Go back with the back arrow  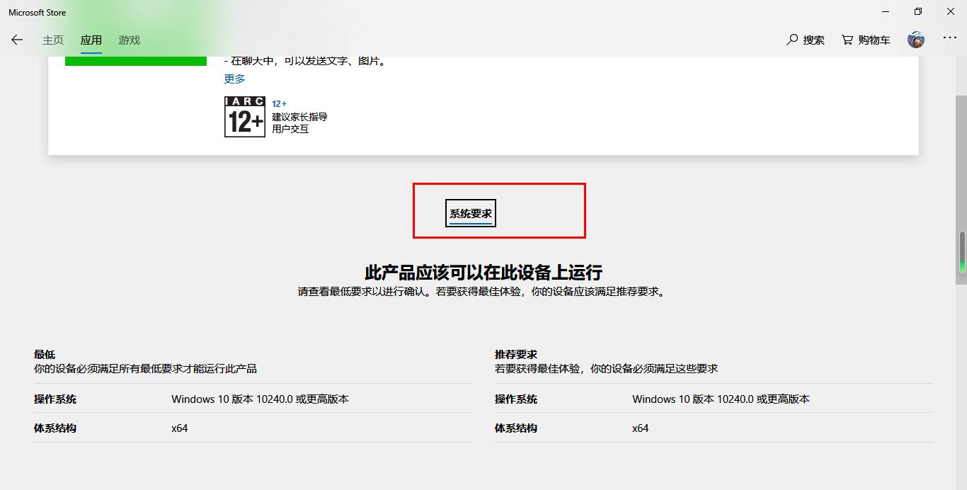click(x=17, y=40)
